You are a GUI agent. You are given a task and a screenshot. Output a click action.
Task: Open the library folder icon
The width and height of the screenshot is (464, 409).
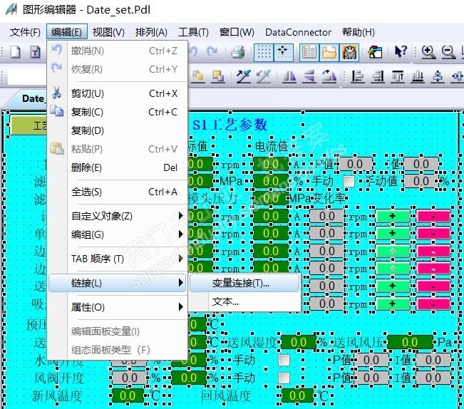tap(329, 53)
